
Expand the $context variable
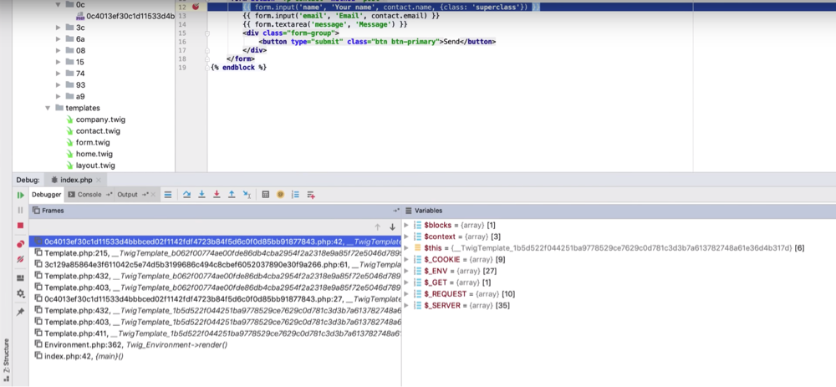coord(407,237)
